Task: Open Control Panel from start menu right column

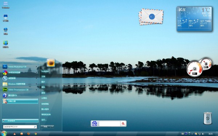Action: point(45,104)
